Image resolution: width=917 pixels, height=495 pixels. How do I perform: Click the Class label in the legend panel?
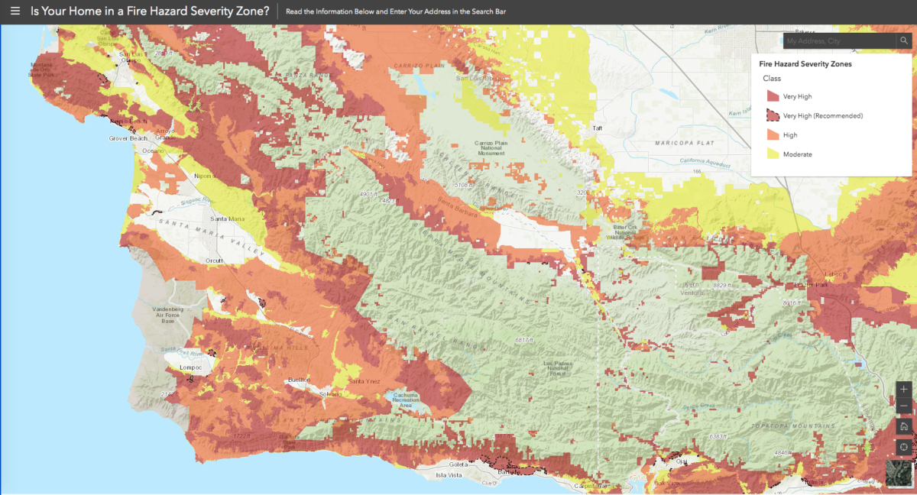(772, 78)
